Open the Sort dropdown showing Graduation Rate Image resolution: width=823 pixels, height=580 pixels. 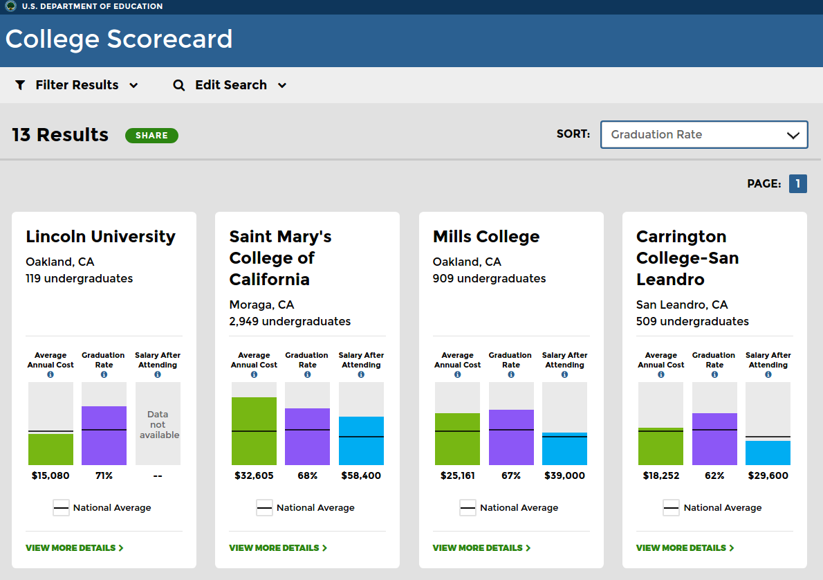point(704,134)
